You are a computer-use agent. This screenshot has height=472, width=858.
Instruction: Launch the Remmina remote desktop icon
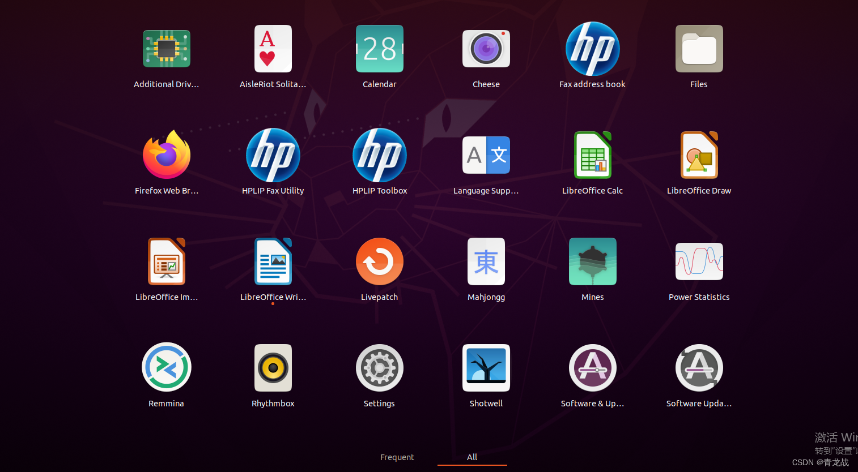coord(167,367)
